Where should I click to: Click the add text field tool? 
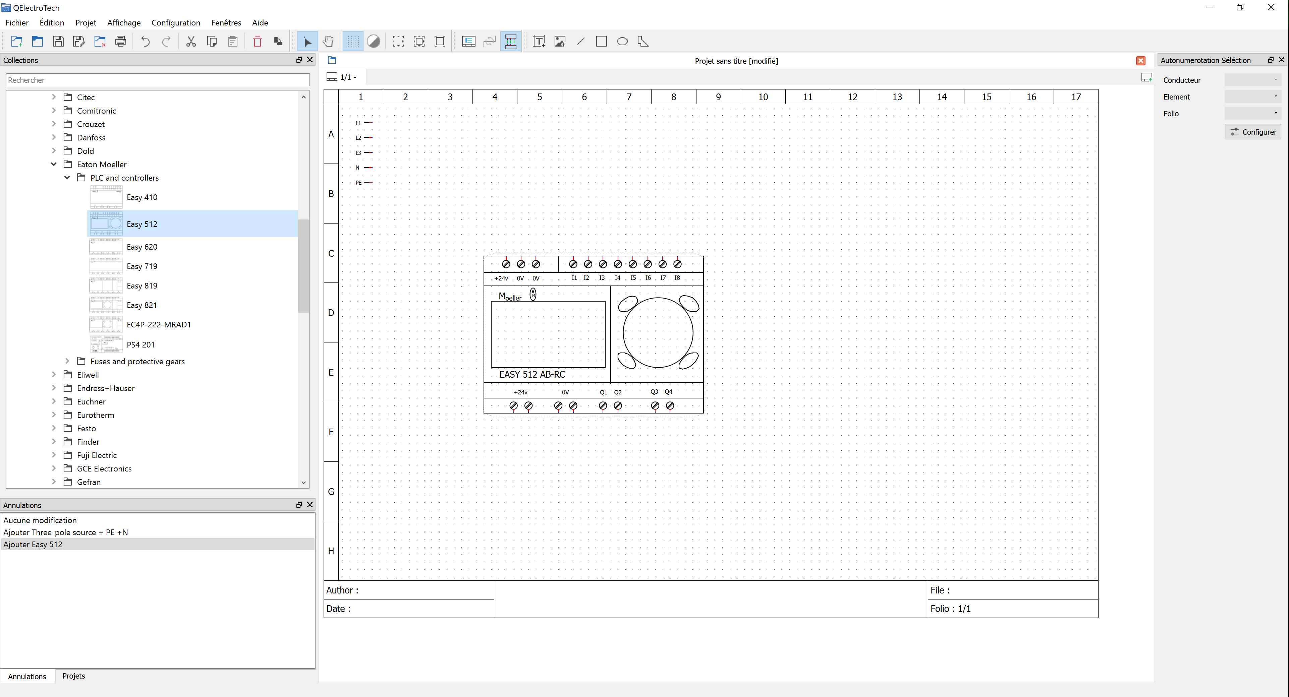pyautogui.click(x=539, y=42)
